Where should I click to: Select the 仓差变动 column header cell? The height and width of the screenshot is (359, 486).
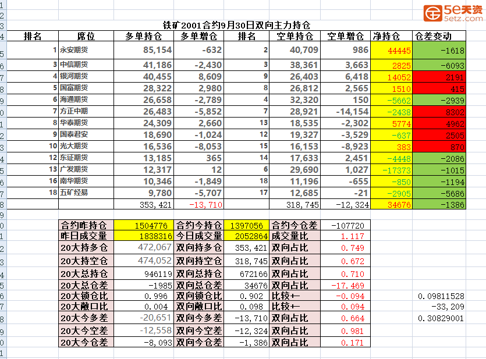(x=439, y=36)
